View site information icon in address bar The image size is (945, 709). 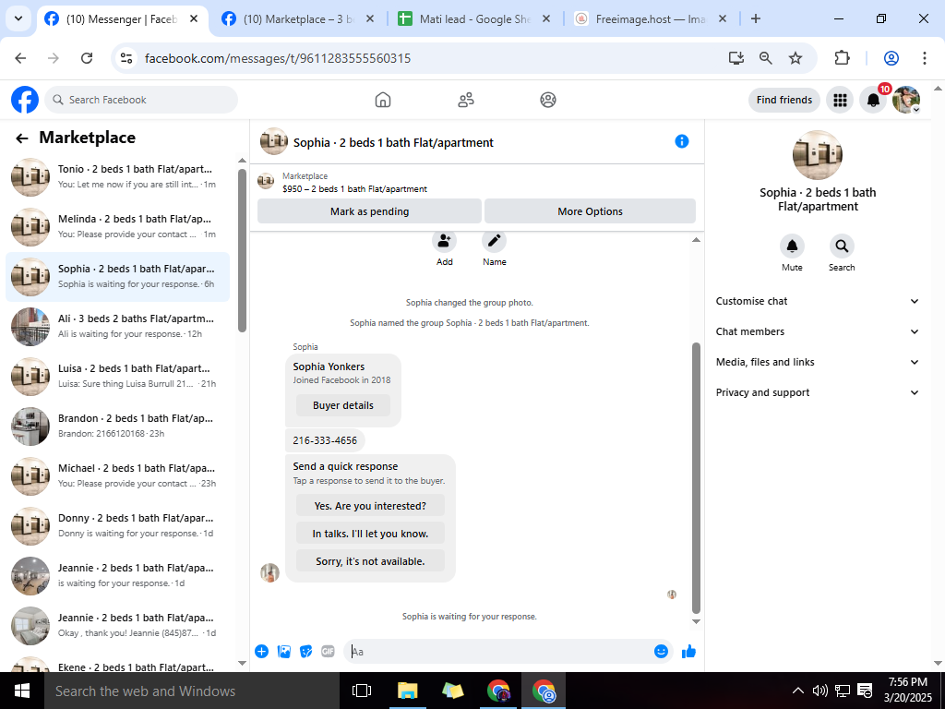coord(126,58)
